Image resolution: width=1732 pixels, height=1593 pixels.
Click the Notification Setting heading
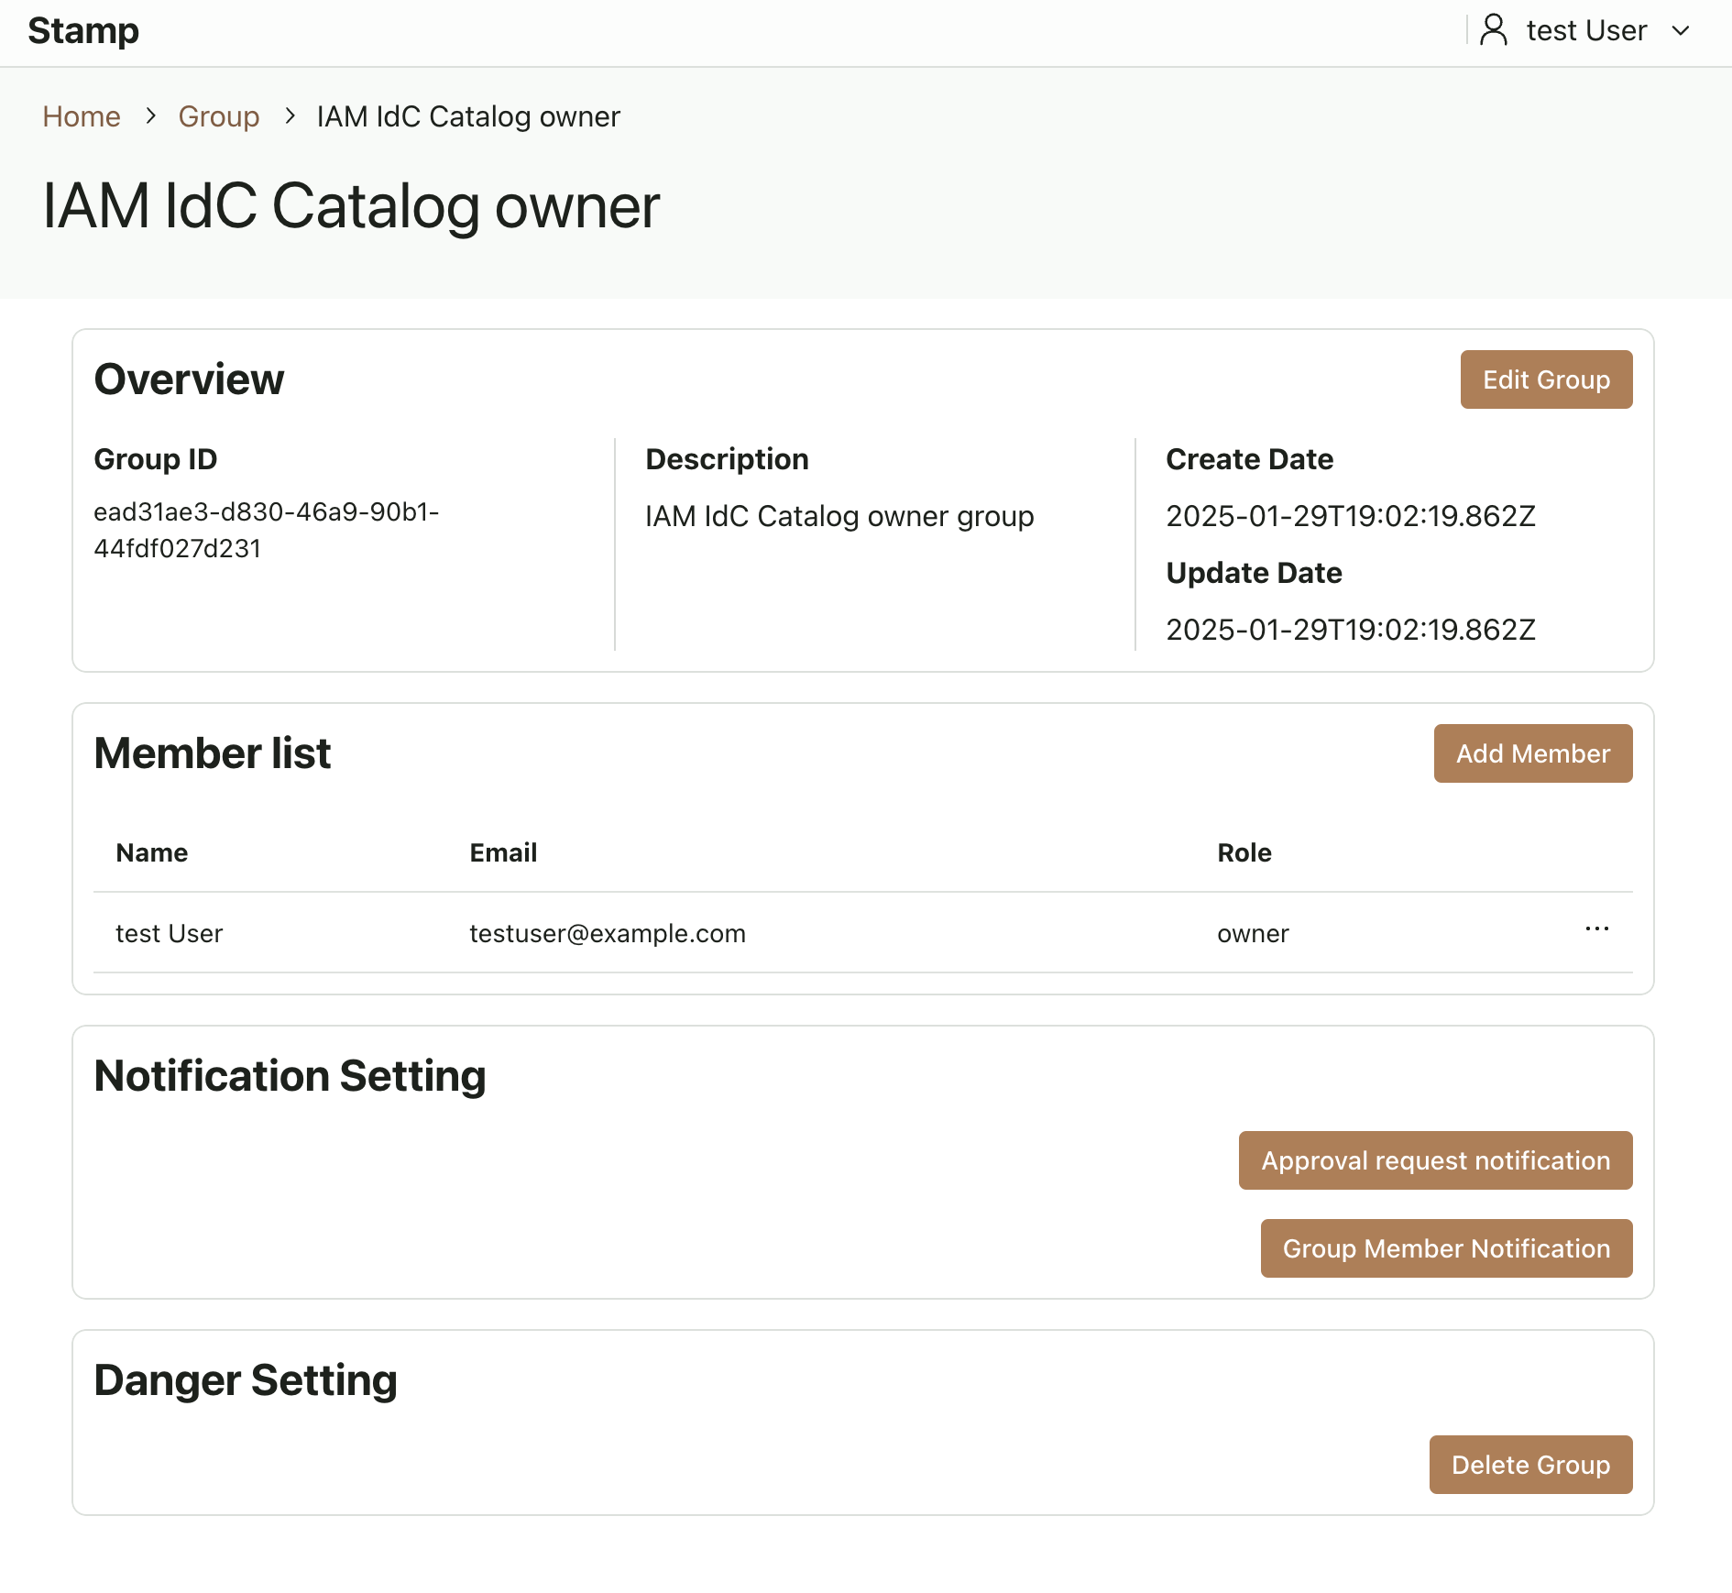[290, 1076]
